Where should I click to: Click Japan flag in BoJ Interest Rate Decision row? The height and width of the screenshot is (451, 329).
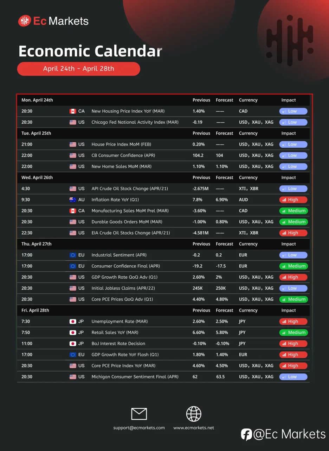coord(73,344)
